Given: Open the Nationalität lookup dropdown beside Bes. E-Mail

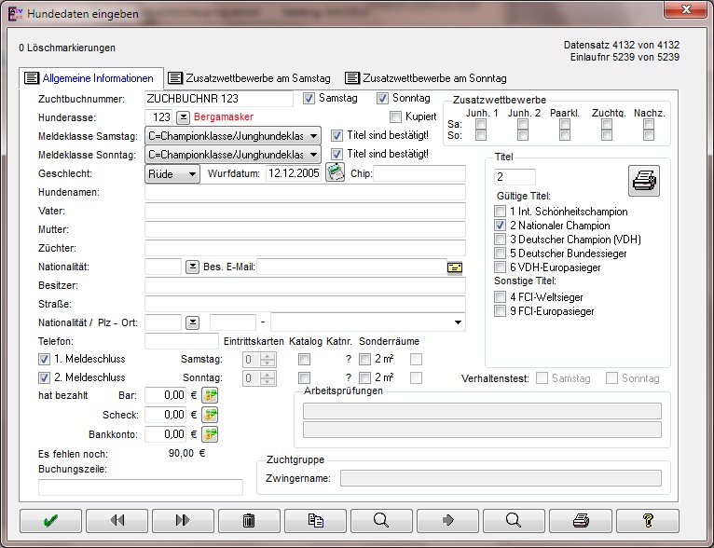Looking at the screenshot, I should [192, 267].
